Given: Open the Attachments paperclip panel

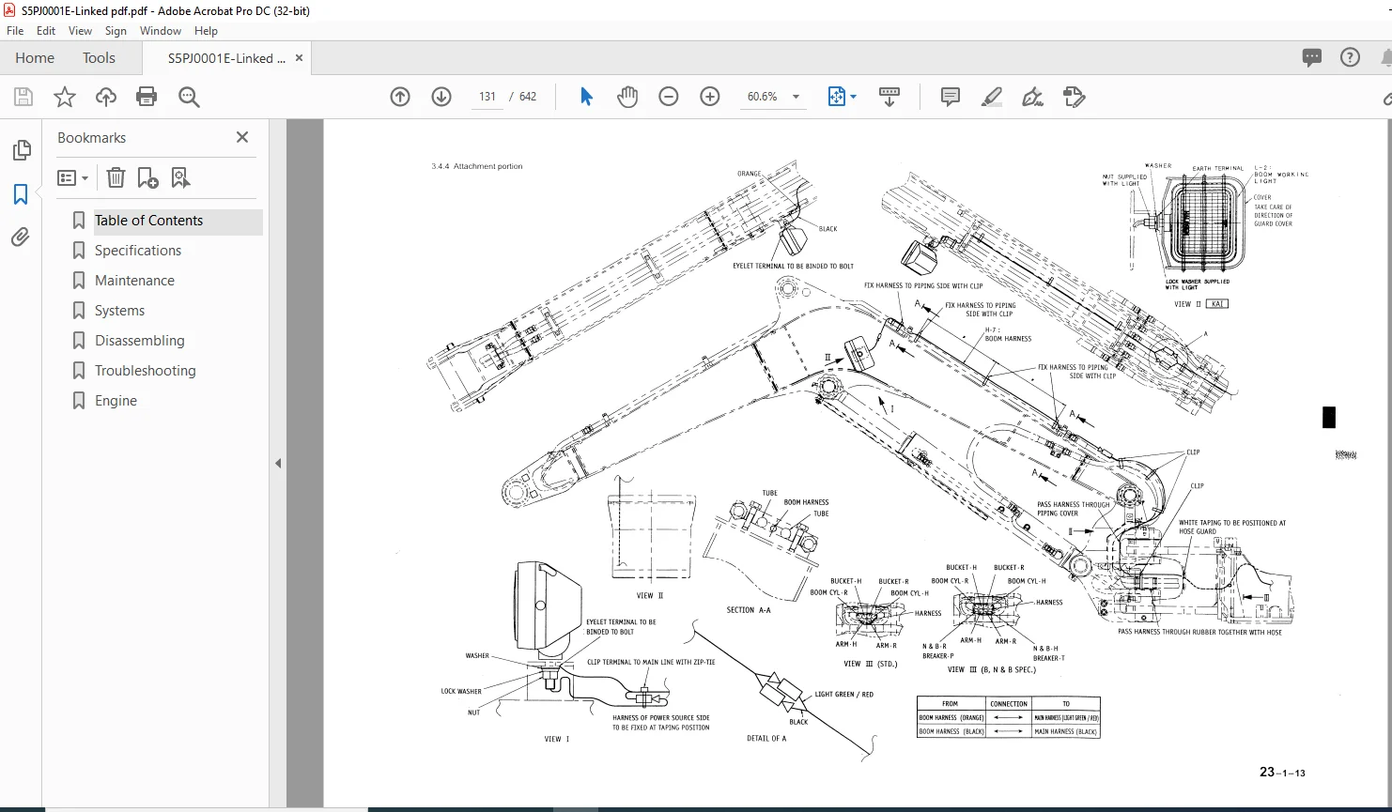Looking at the screenshot, I should click(x=21, y=237).
